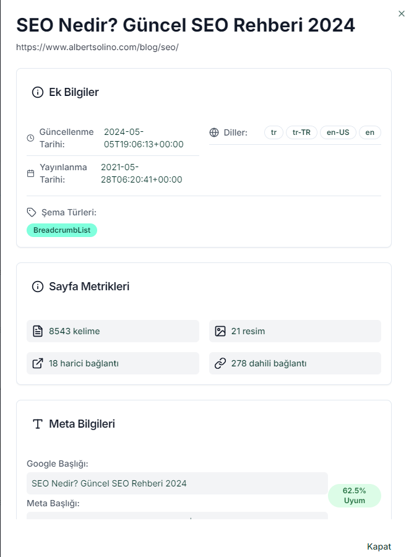Click the image icon beside 21 resim

tap(220, 331)
